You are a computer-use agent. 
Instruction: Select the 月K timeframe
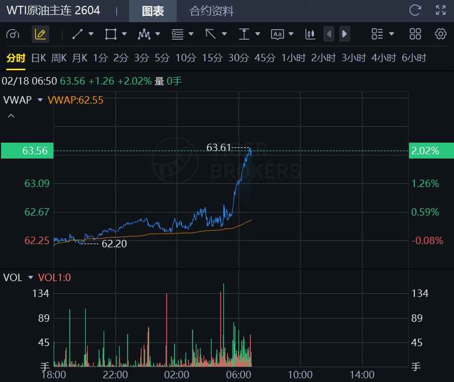(x=80, y=58)
